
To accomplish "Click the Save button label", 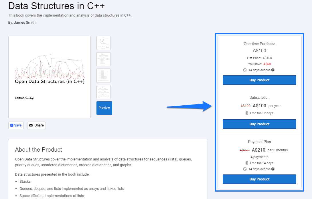I will [x=18, y=125].
